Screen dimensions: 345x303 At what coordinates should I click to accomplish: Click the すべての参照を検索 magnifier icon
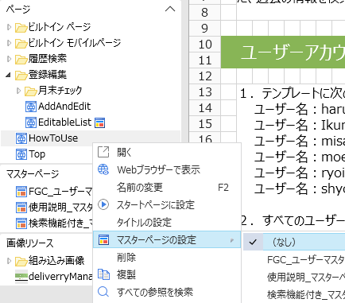click(103, 292)
